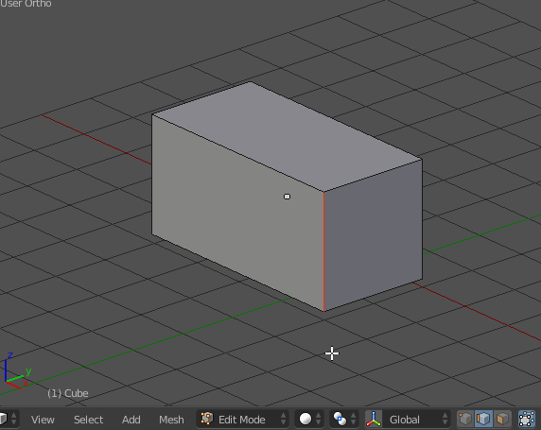Expand the Edit Mode dropdown
Screen dimensions: 541x430
click(x=243, y=419)
